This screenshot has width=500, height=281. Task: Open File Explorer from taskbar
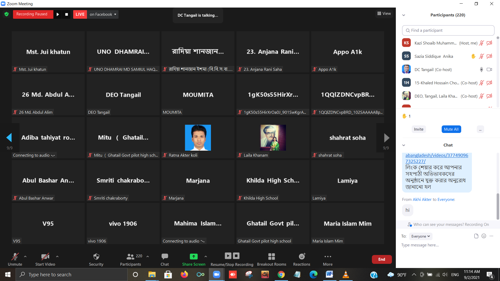(x=152, y=274)
